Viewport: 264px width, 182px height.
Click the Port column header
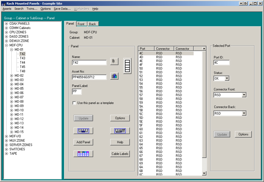tap(146, 49)
